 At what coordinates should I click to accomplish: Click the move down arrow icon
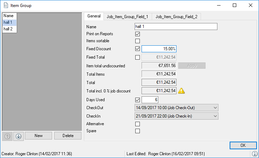pos(18,136)
